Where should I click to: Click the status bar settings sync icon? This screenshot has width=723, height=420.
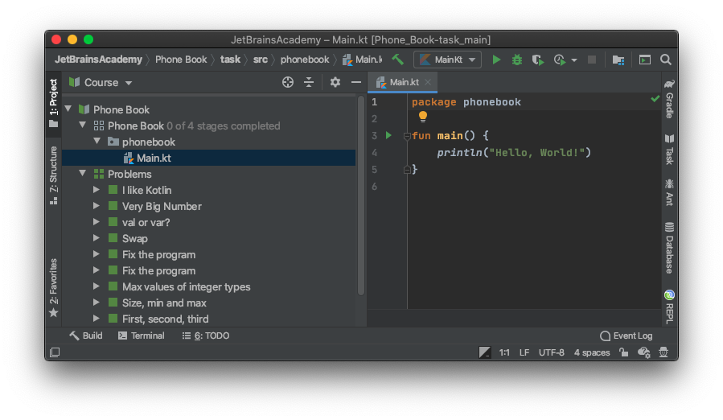[643, 352]
